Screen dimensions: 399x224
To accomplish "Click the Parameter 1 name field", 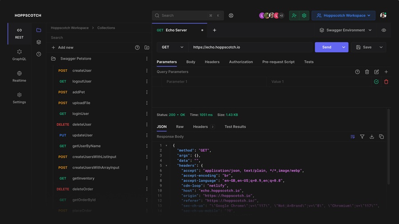I will coord(214,82).
